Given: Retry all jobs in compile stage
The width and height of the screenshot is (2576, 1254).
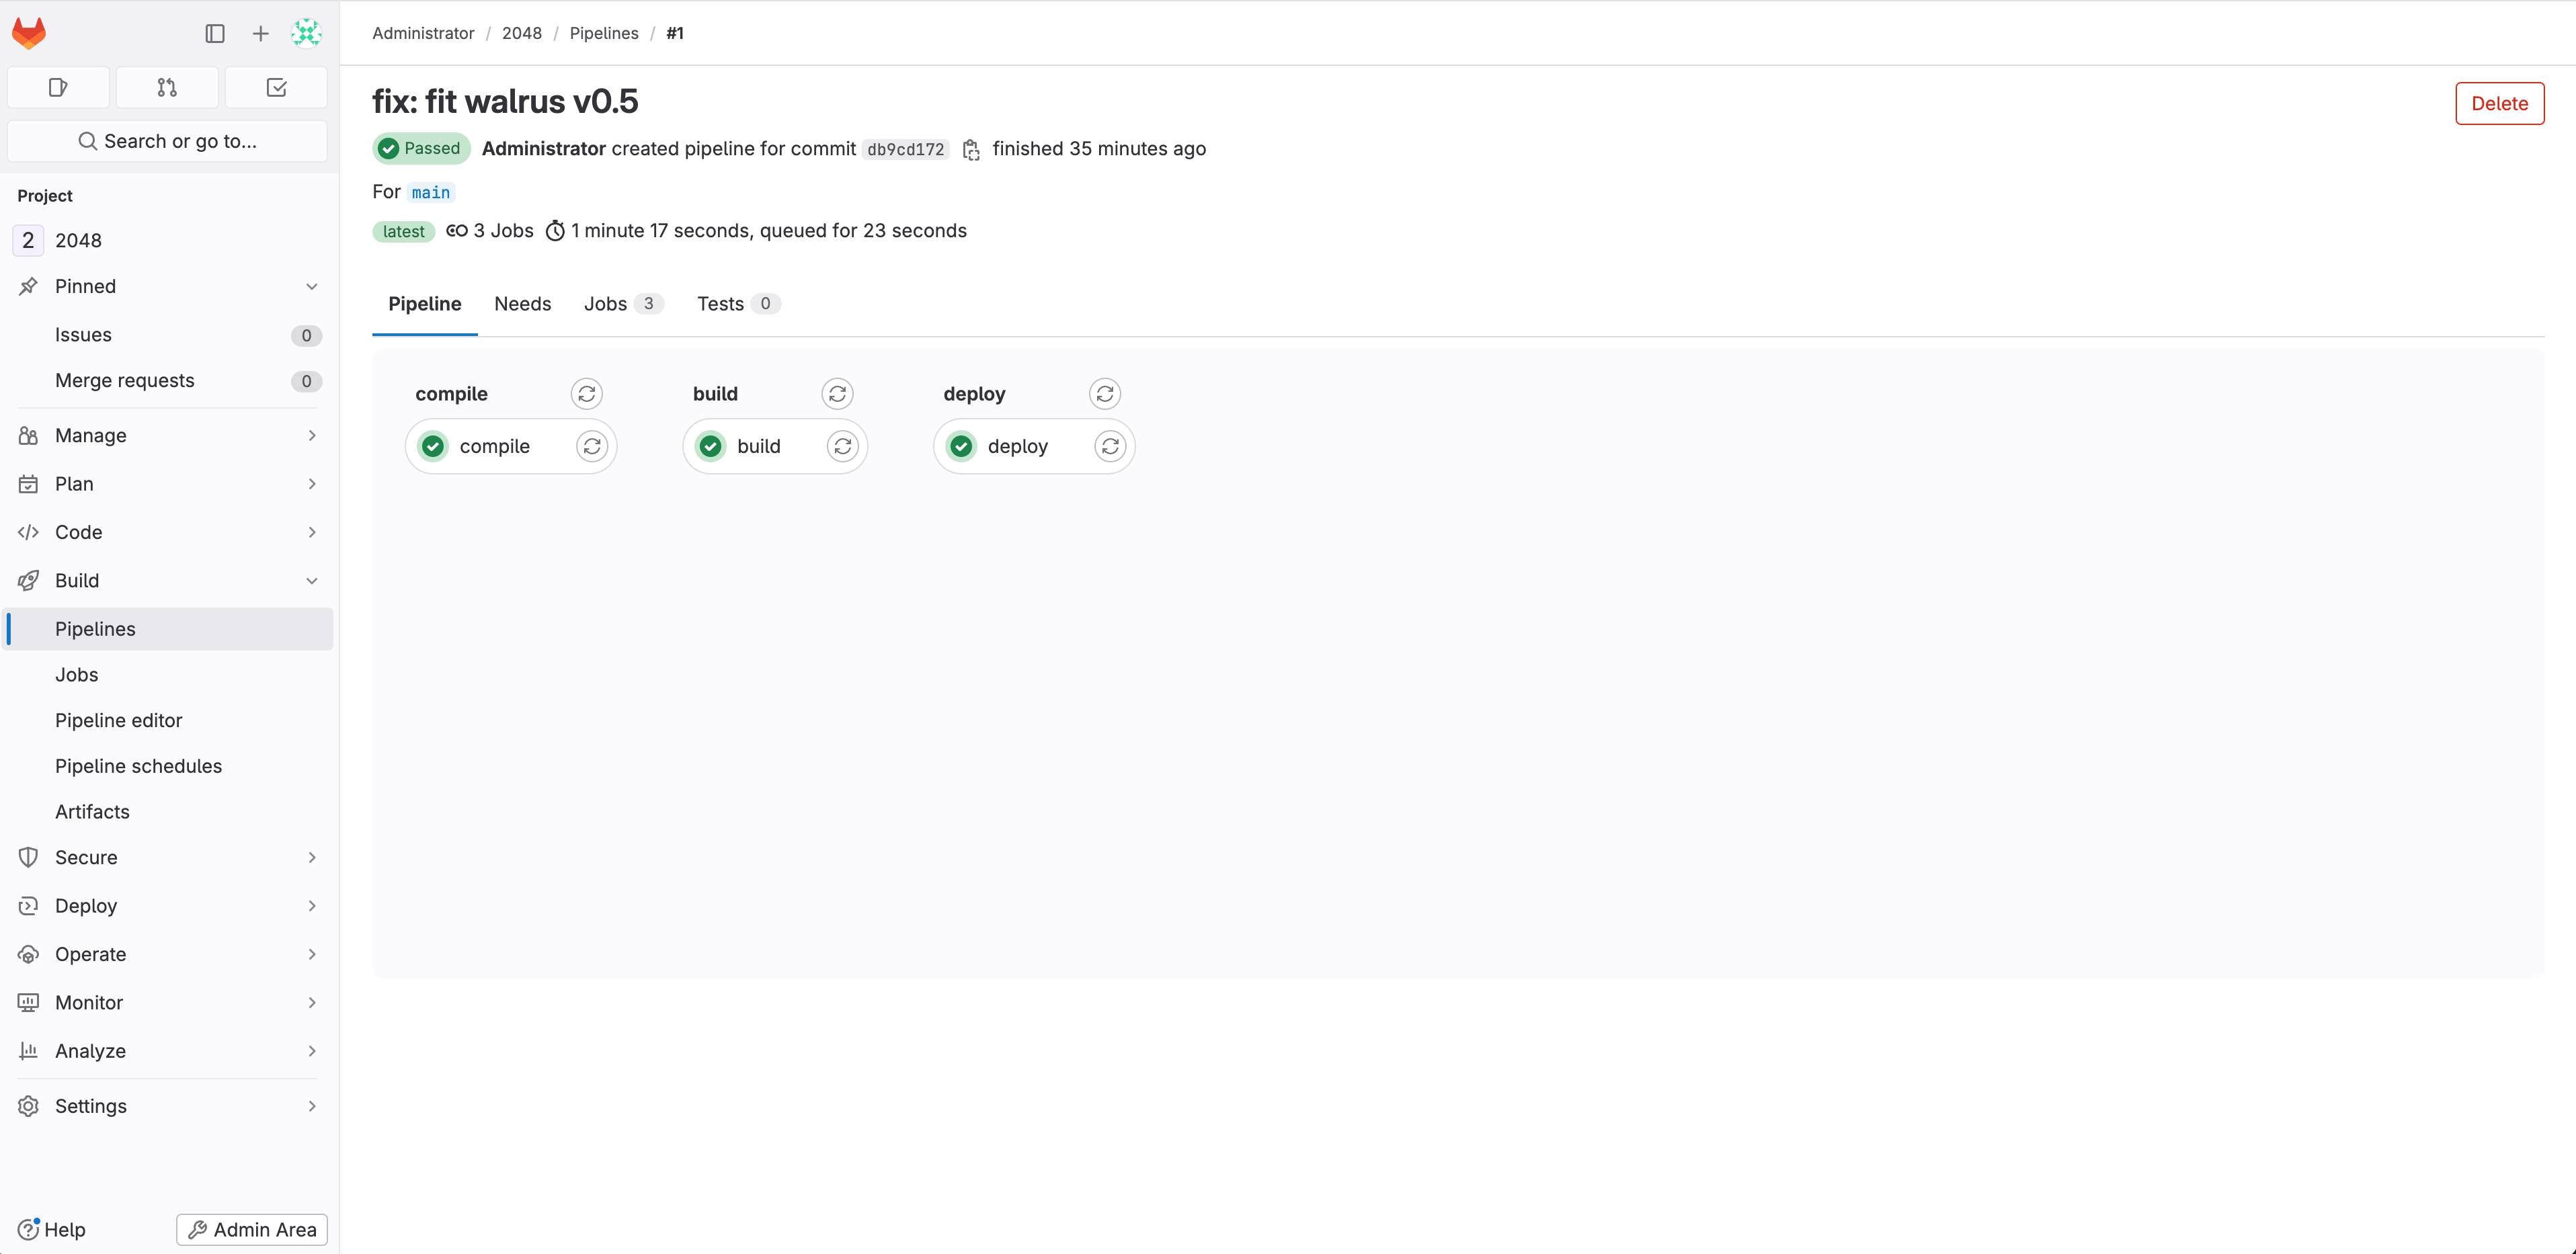Looking at the screenshot, I should point(587,394).
